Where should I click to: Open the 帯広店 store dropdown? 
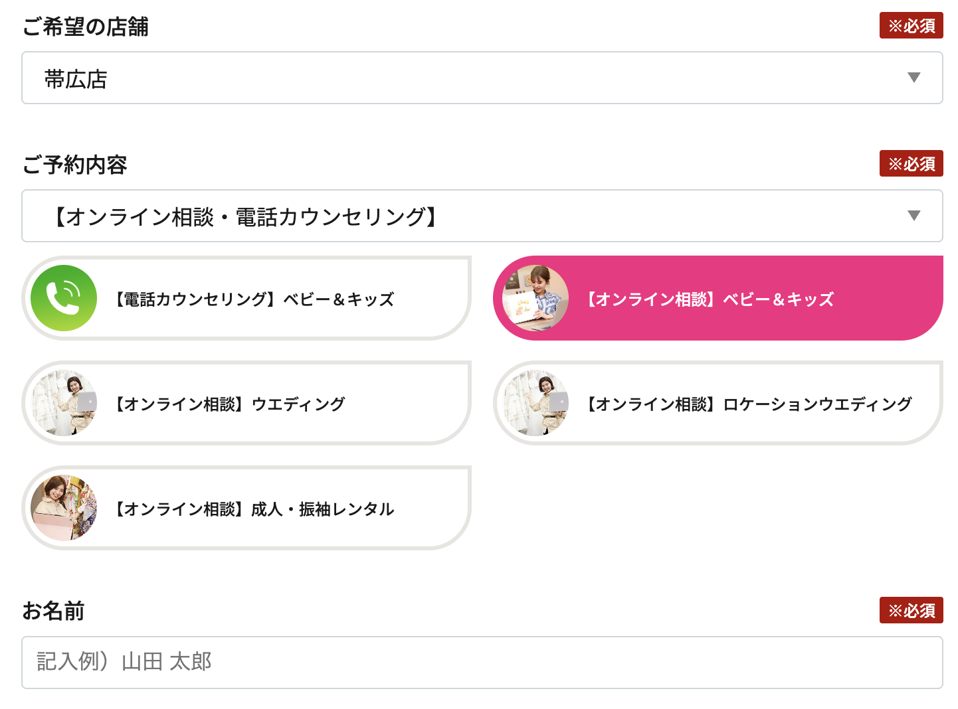pos(465,78)
